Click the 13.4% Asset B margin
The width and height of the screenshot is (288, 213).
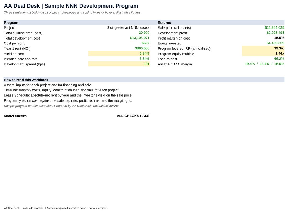pos(264,64)
